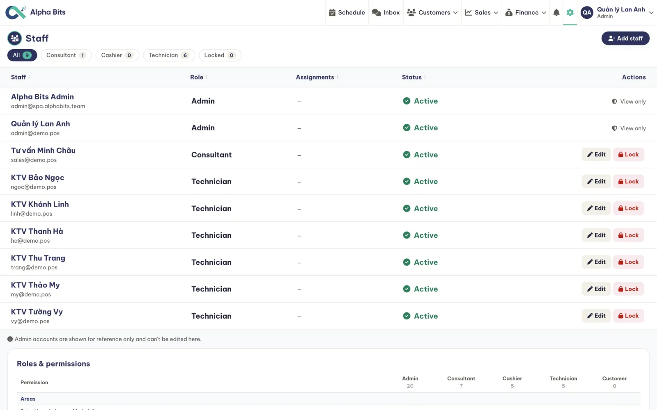Viewport: 657px width, 410px height.
Task: Edit KTV Khánh Linh
Action: (596, 208)
